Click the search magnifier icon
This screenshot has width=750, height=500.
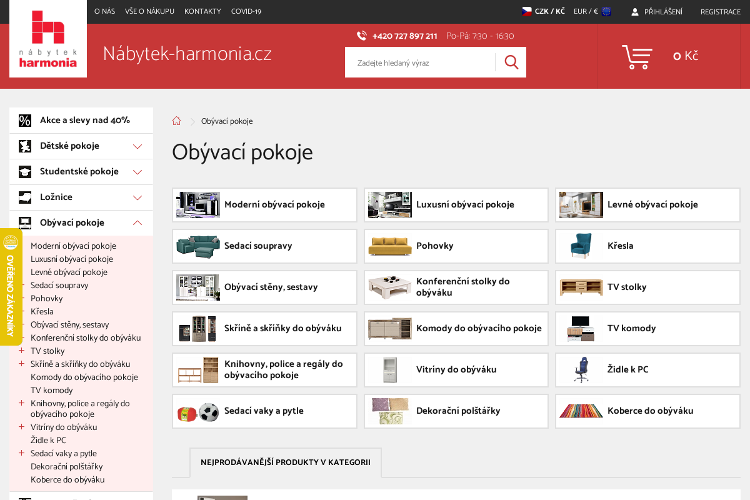coord(511,62)
